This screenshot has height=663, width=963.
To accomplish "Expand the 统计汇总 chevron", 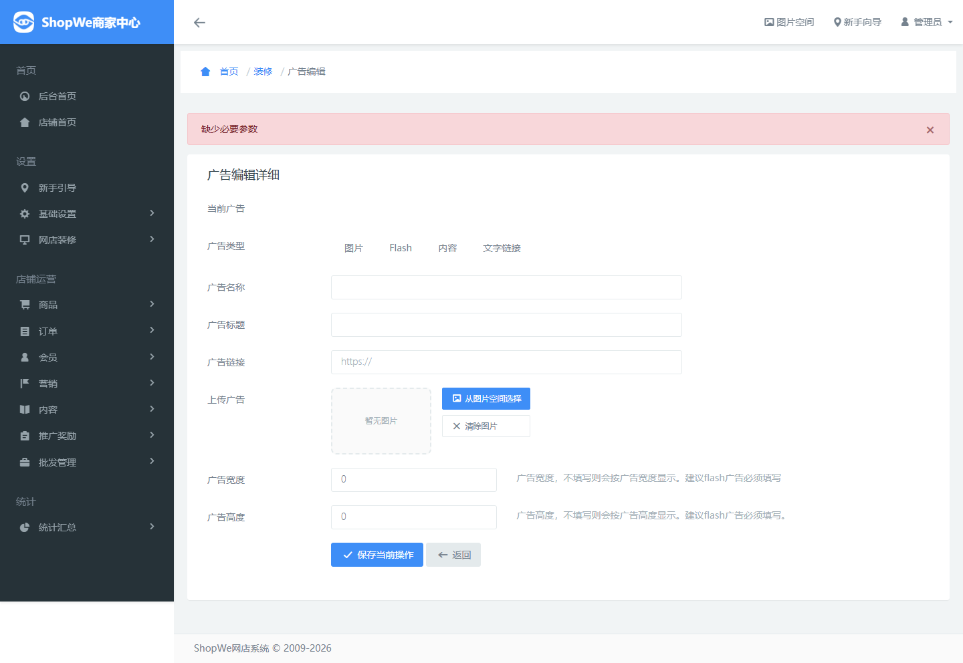I will click(x=152, y=527).
